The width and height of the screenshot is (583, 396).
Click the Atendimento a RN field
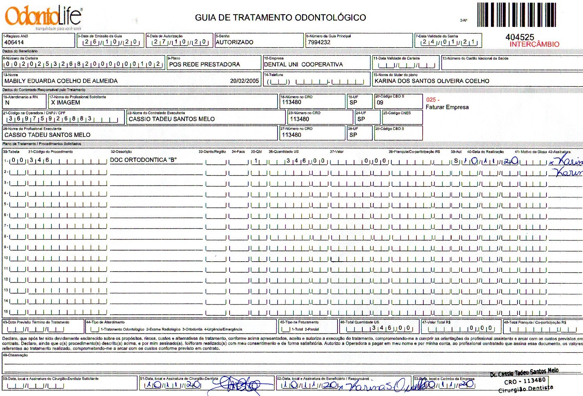click(24, 101)
